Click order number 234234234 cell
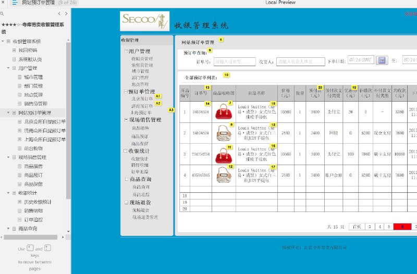The width and height of the screenshot is (417, 274). [x=201, y=154]
